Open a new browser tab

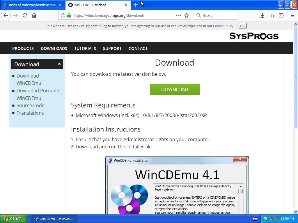click(136, 5)
